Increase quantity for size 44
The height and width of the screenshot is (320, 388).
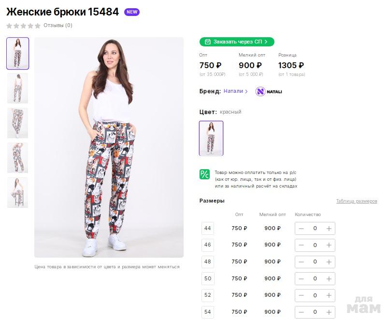pos(329,229)
